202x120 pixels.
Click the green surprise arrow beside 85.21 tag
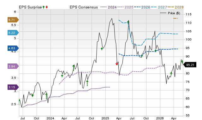[x=182, y=62]
